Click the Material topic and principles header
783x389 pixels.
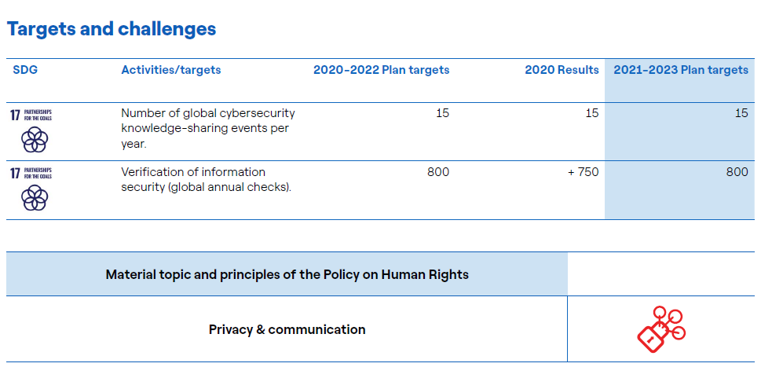click(287, 274)
